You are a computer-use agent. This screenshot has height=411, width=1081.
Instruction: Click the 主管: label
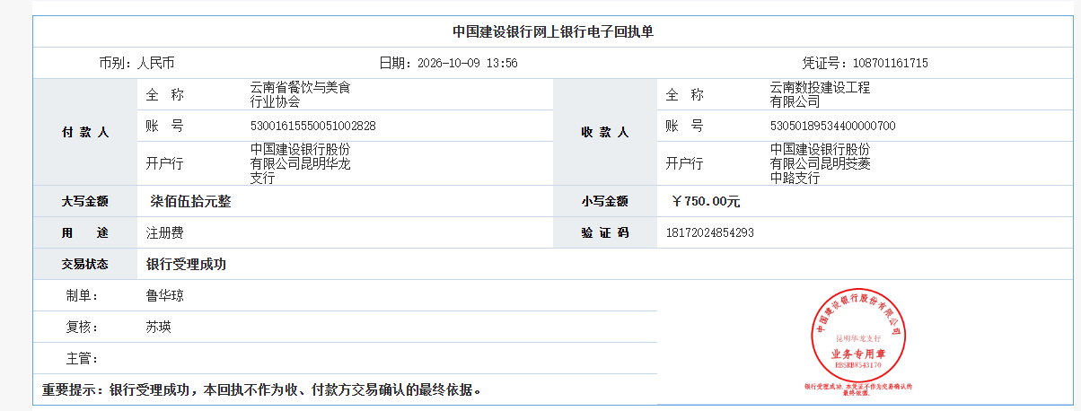(x=83, y=358)
